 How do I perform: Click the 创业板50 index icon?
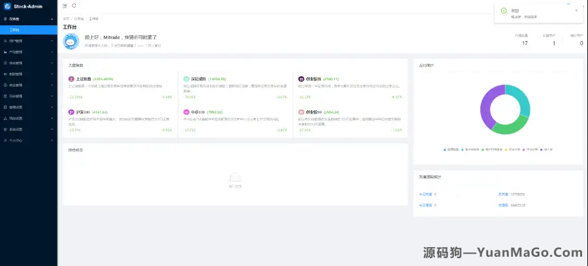301,111
